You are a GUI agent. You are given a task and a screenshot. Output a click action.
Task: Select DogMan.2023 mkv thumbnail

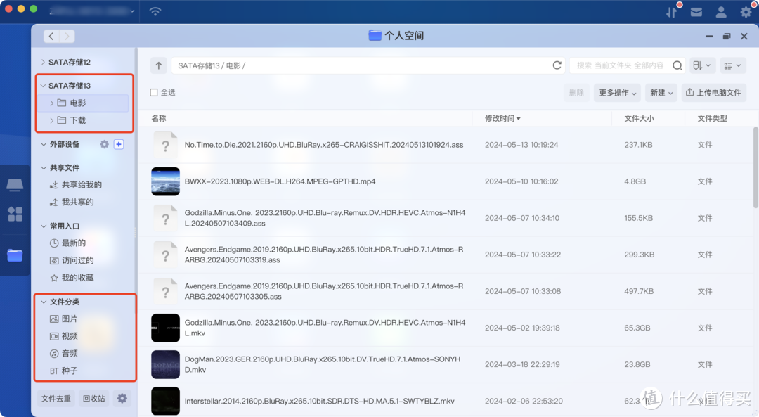(166, 365)
